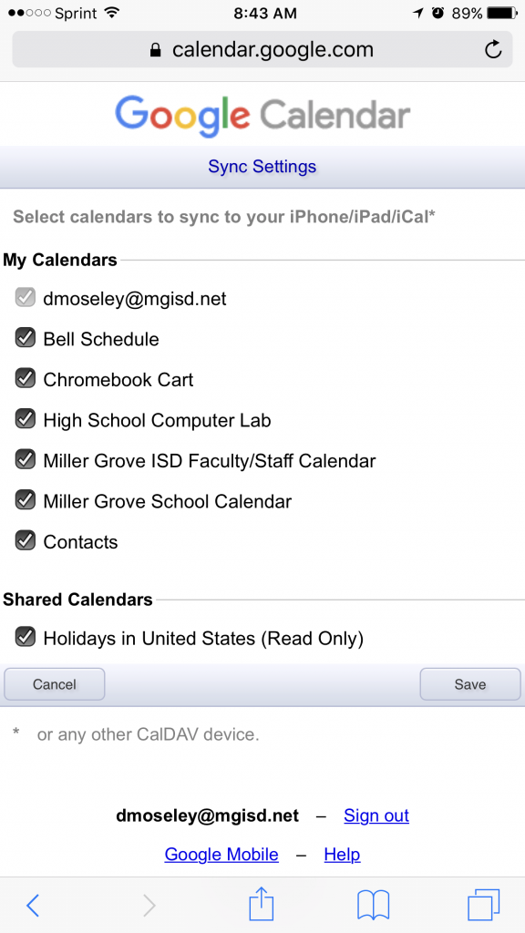Toggle Miller Grove School Calendar checkbox

pos(25,500)
